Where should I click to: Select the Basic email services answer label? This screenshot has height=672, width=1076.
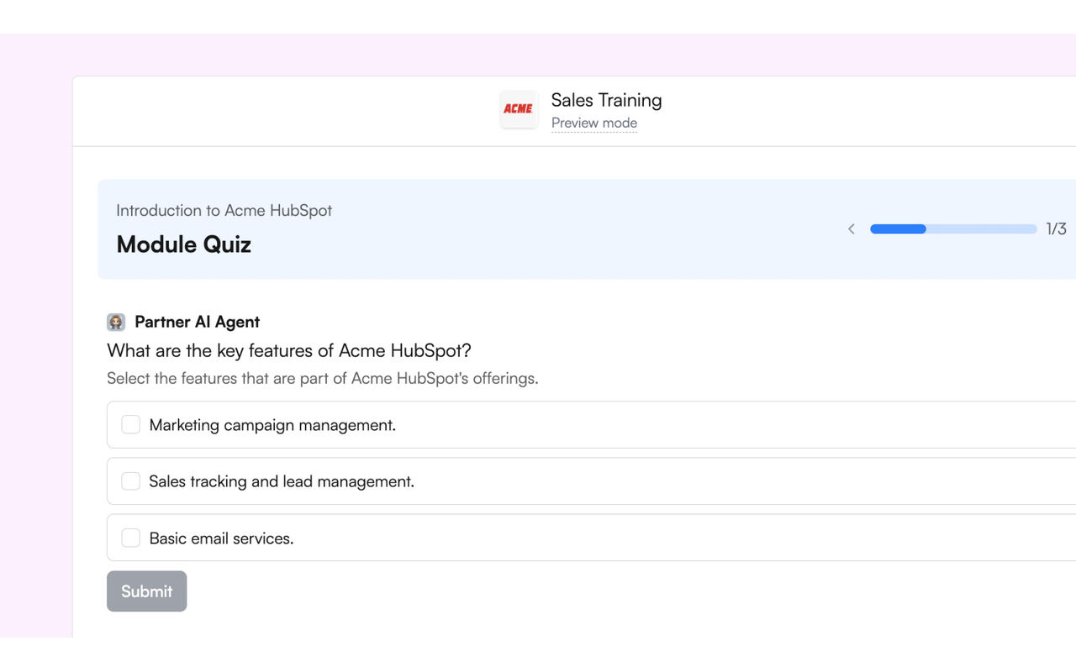coord(222,538)
